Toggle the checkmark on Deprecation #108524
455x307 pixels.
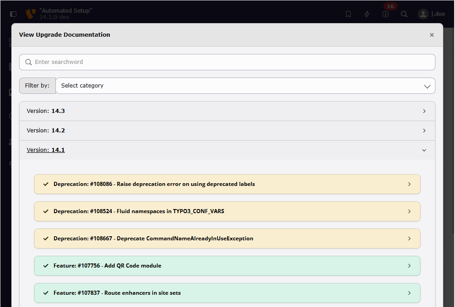pyautogui.click(x=46, y=211)
